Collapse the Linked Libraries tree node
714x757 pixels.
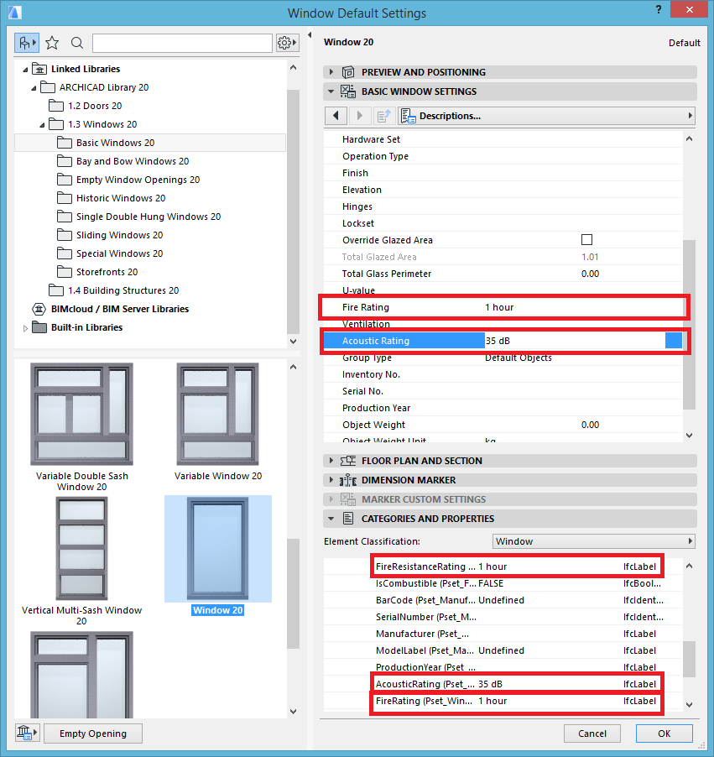[25, 70]
